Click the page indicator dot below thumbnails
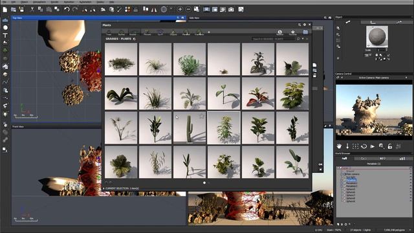The image size is (414, 233). click(x=204, y=183)
